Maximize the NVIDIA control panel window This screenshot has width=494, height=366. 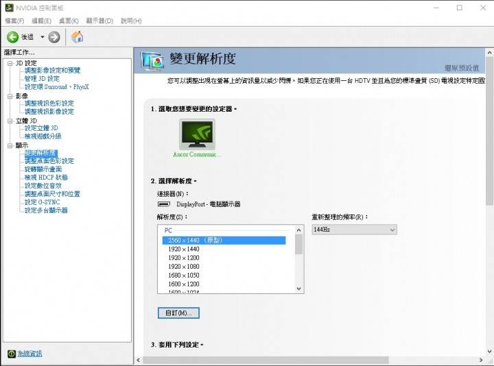tap(460, 8)
